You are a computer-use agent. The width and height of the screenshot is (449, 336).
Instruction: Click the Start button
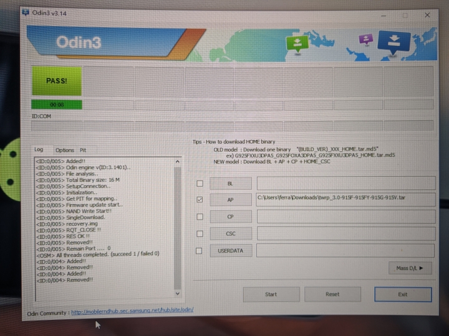pos(271,294)
